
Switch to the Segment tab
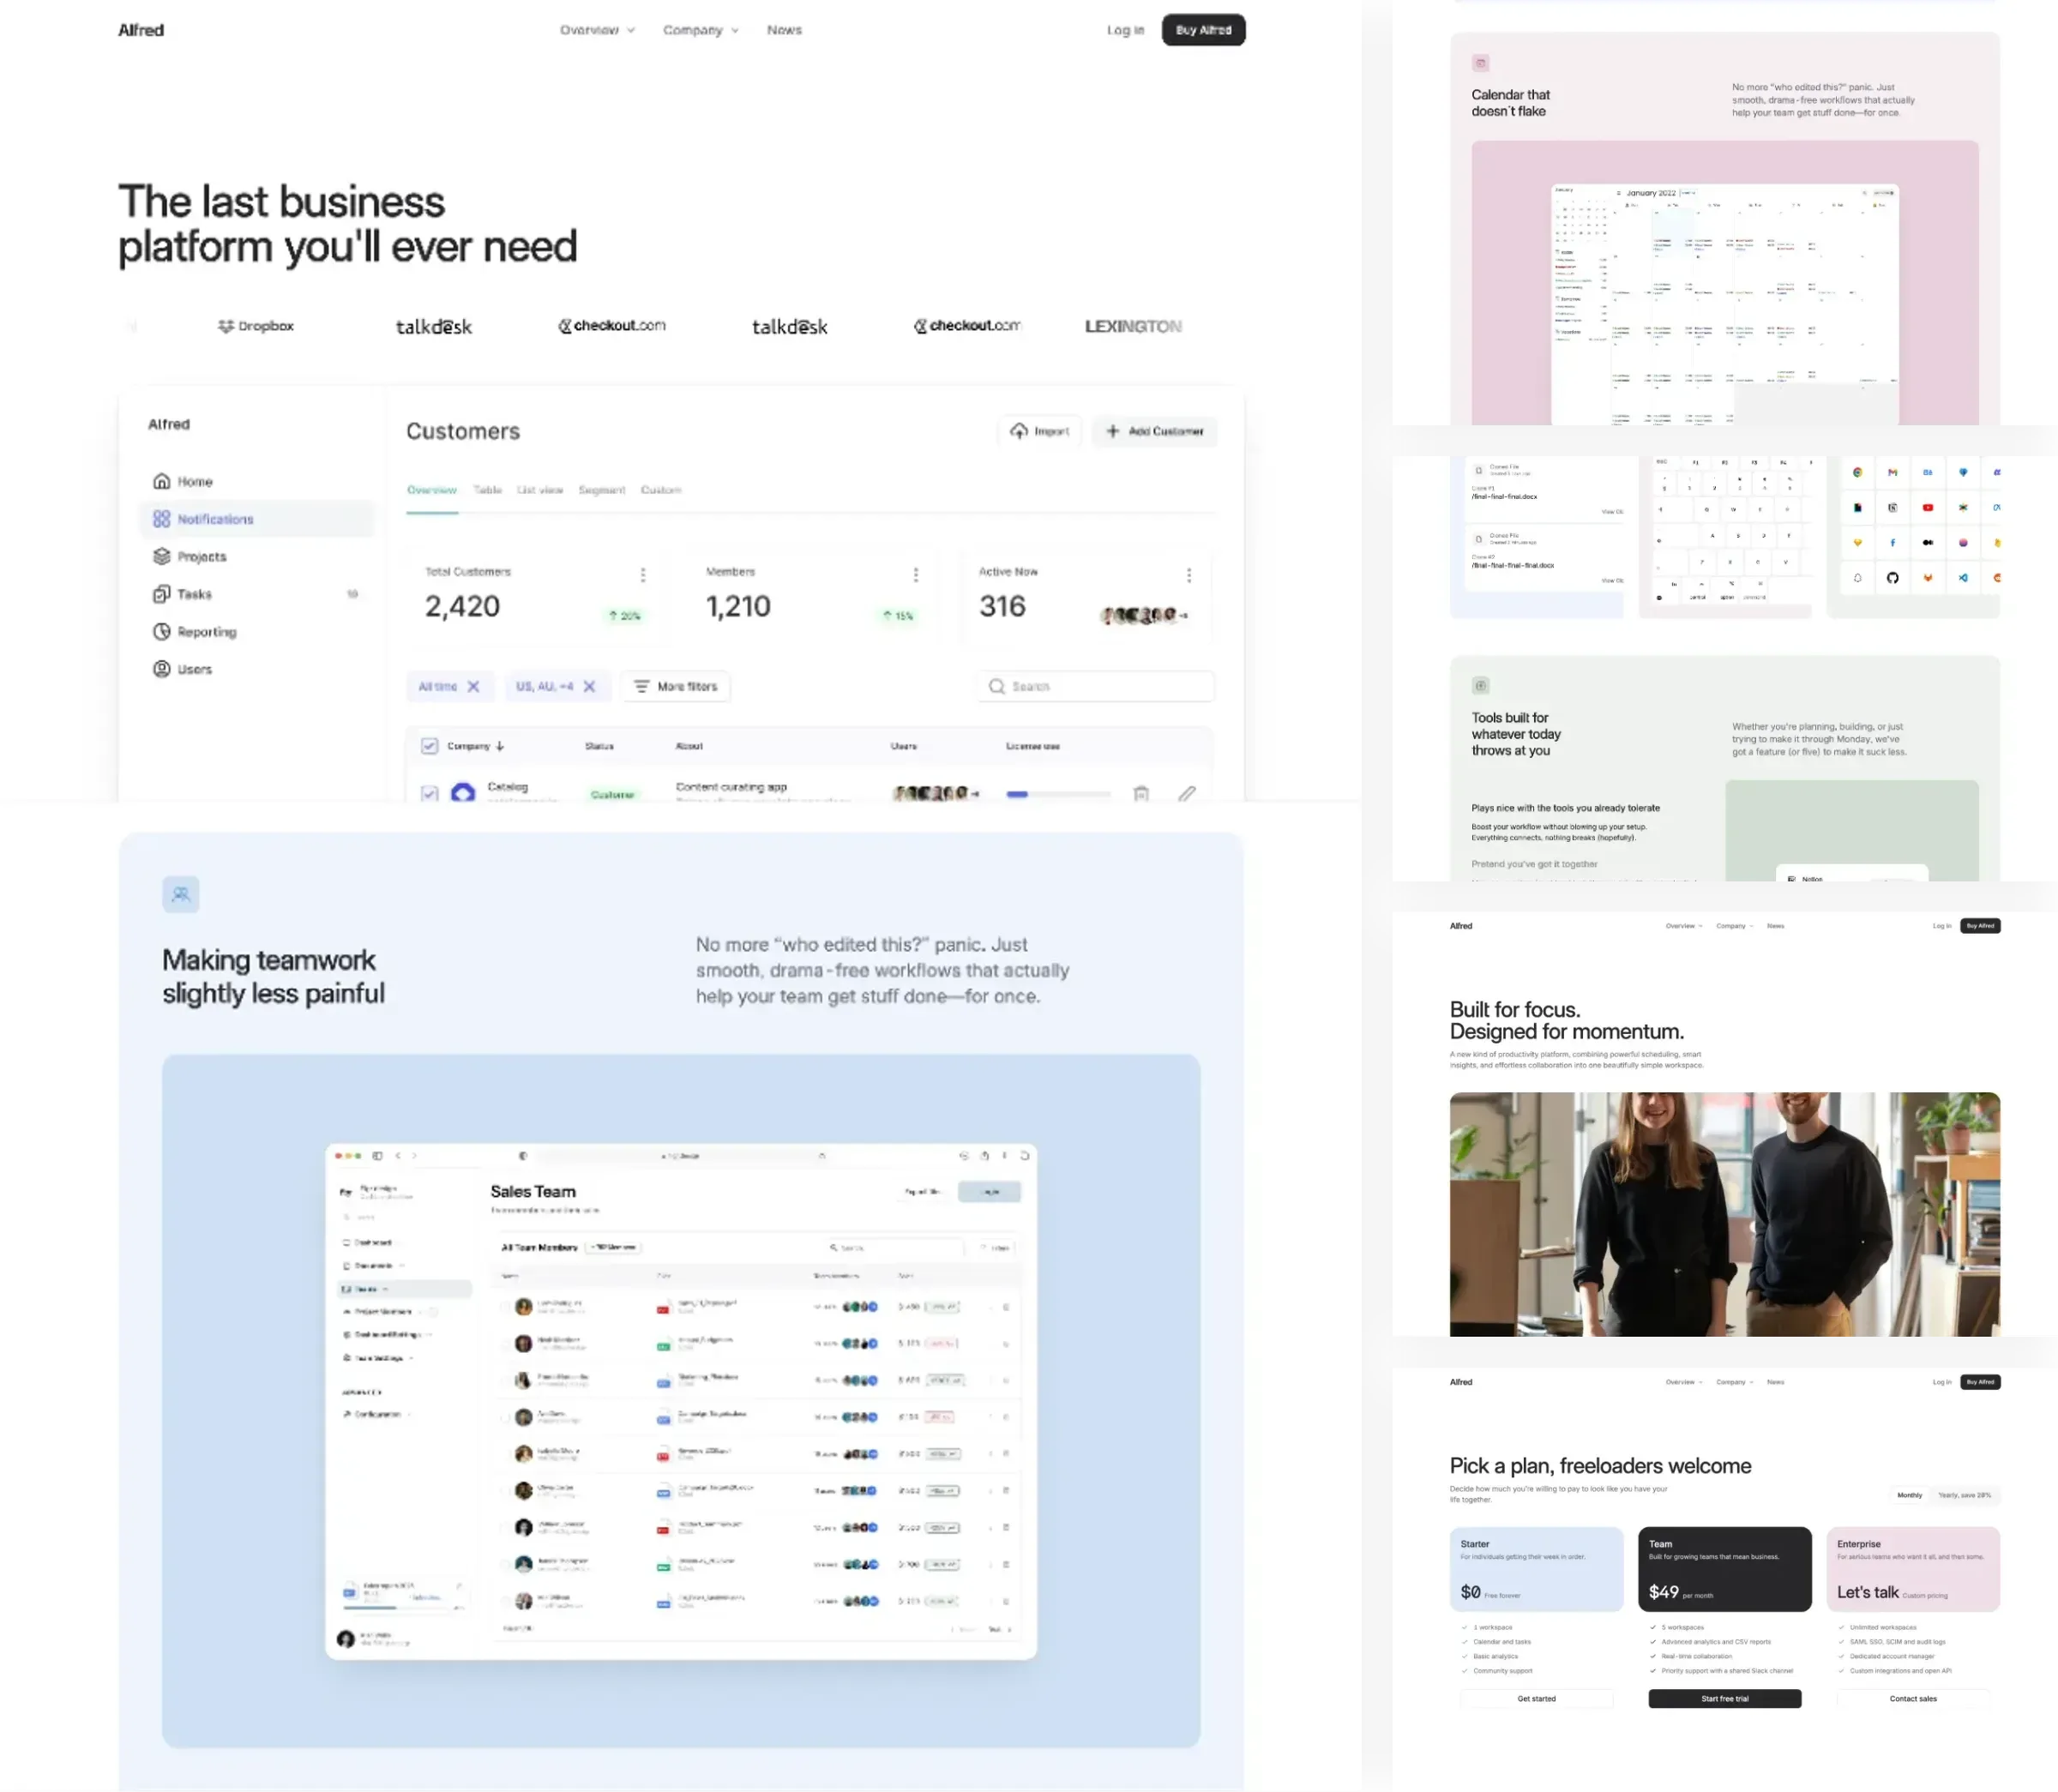point(601,490)
